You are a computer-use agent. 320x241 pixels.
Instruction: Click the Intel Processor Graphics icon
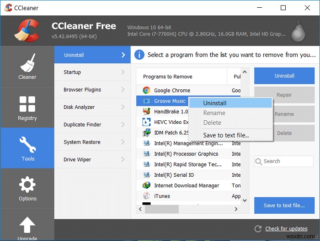(x=146, y=154)
